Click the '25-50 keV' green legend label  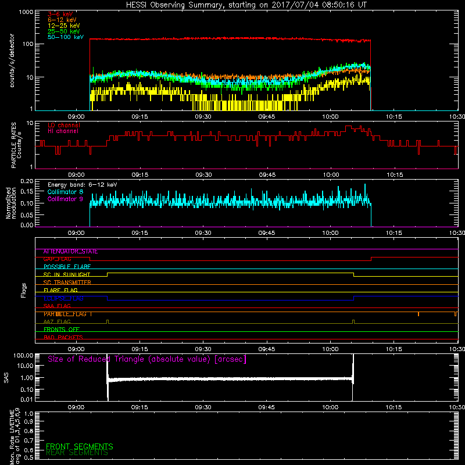point(64,31)
